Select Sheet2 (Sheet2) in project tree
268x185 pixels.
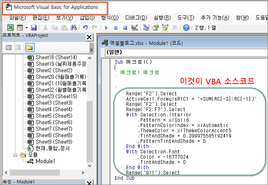54,71
